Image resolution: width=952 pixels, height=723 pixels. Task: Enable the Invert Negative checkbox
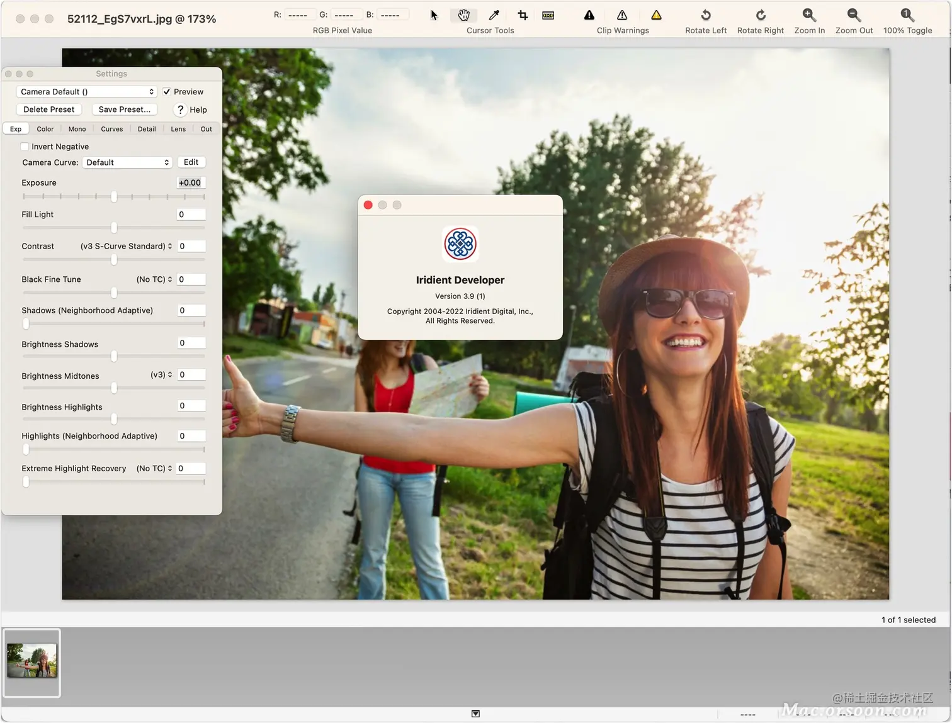pyautogui.click(x=25, y=147)
